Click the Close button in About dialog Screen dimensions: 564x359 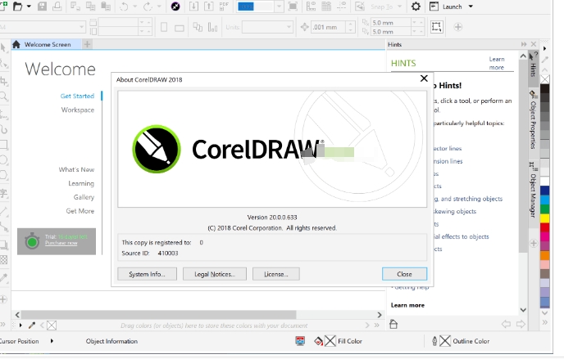point(405,274)
